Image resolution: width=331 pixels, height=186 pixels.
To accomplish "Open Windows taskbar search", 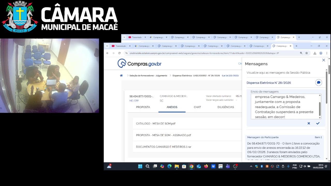I will pos(148,166).
